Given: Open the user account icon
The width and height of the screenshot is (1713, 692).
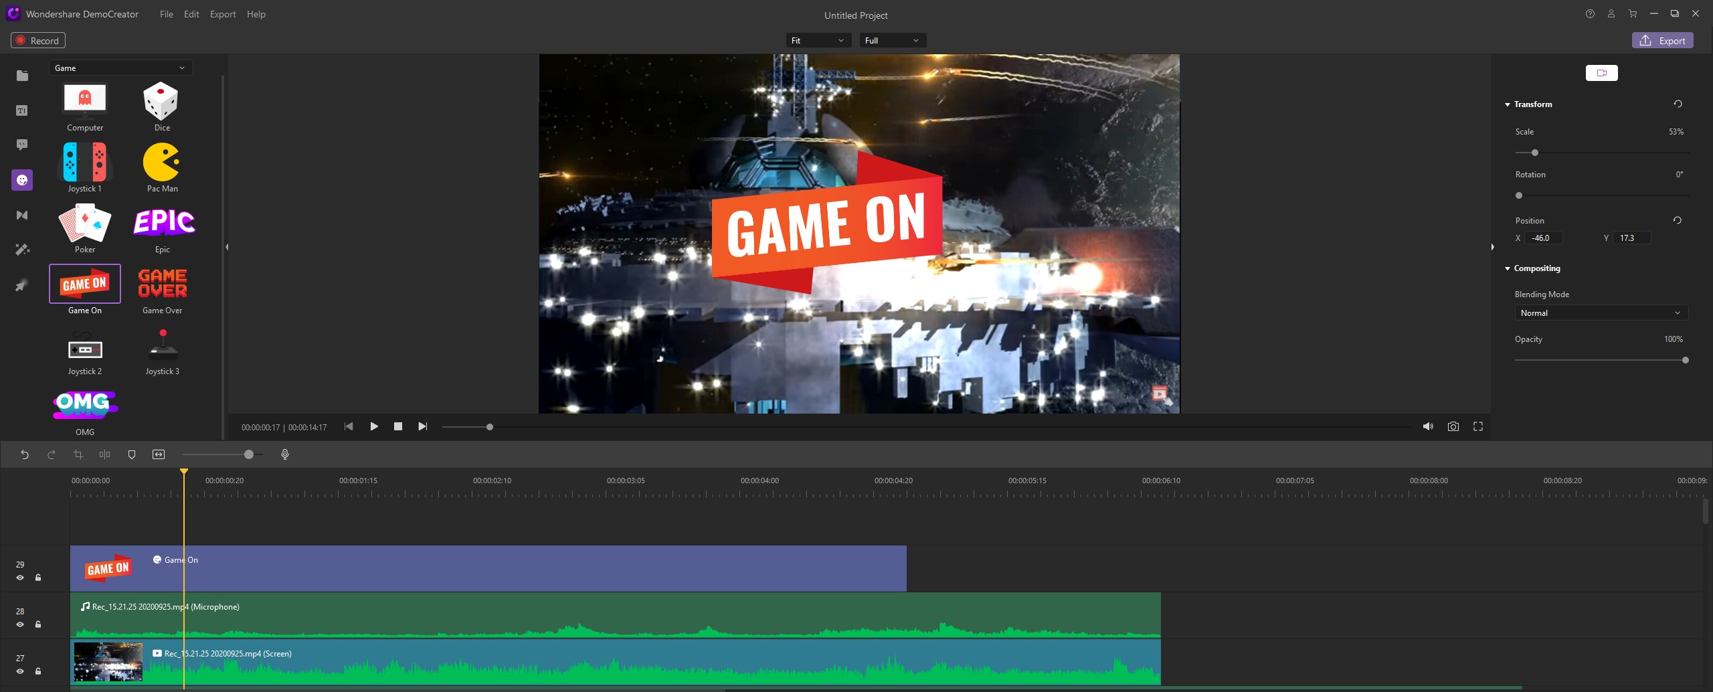Looking at the screenshot, I should pos(1611,13).
